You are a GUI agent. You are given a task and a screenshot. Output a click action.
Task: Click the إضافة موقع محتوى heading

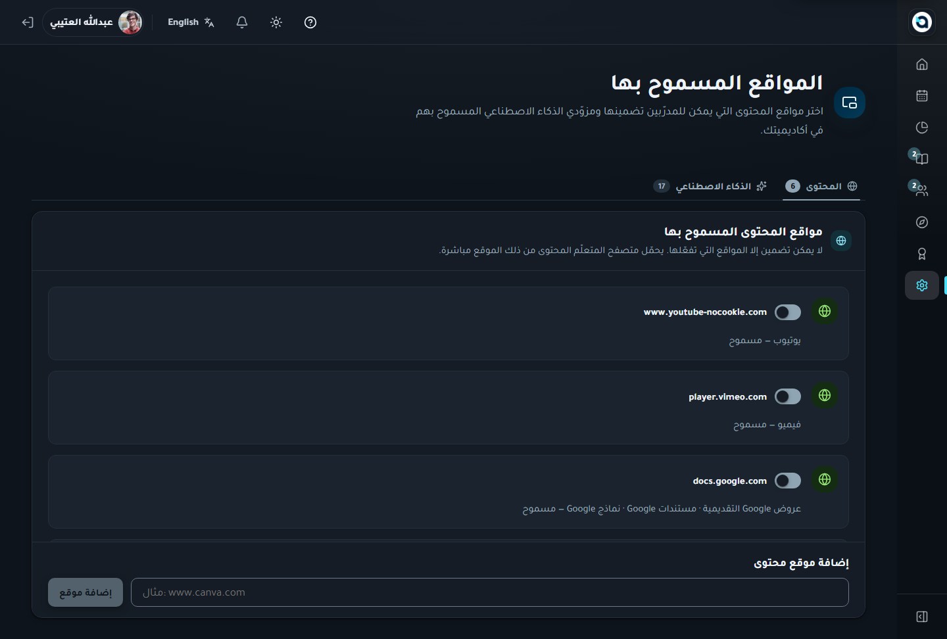[801, 563]
